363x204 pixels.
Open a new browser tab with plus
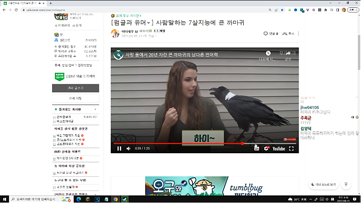[50, 3]
